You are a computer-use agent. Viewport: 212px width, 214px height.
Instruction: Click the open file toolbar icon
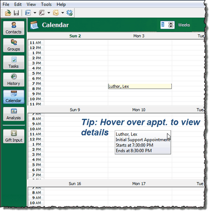pyautogui.click(x=8, y=13)
